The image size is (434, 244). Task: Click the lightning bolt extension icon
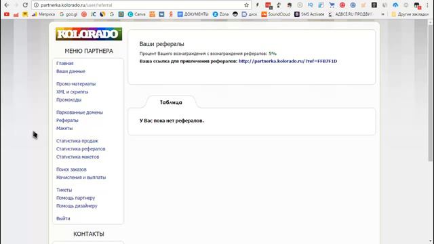click(258, 5)
